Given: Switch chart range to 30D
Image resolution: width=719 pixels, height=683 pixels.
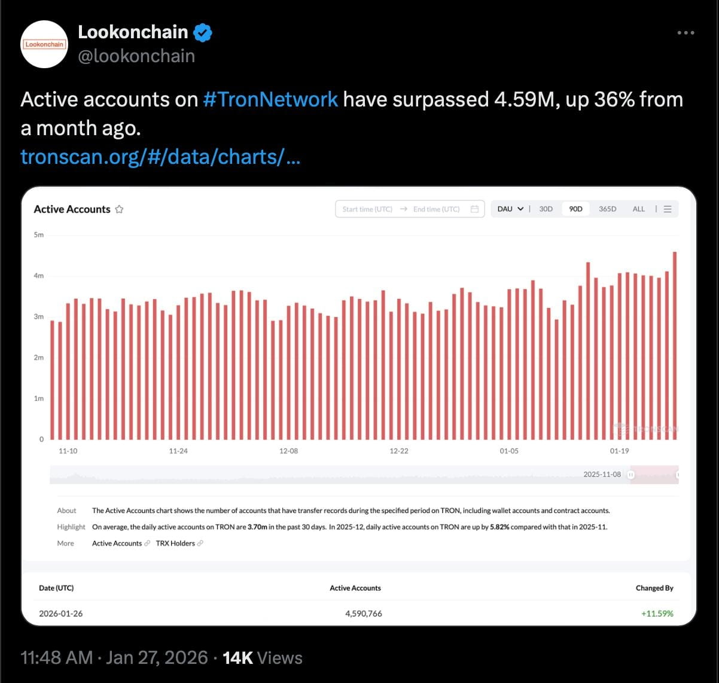Looking at the screenshot, I should [x=546, y=209].
